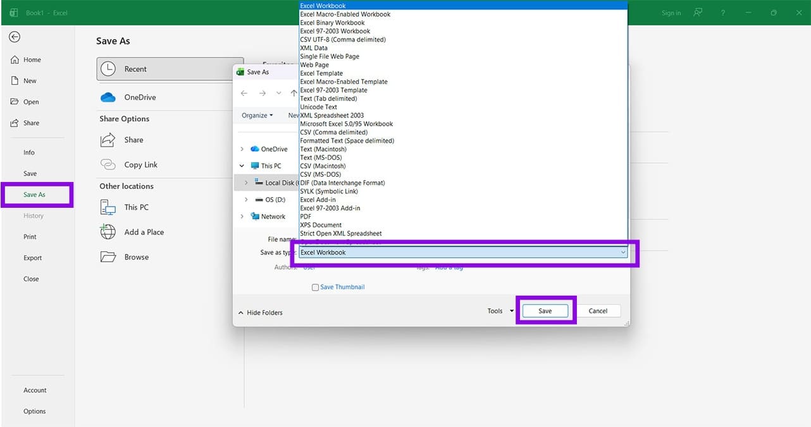The height and width of the screenshot is (427, 811).
Task: Open recent locations chevron in dialog
Action: (279, 93)
